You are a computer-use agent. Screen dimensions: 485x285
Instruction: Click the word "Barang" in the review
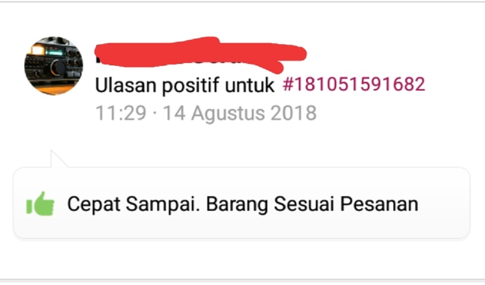pyautogui.click(x=237, y=205)
